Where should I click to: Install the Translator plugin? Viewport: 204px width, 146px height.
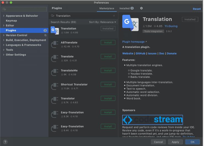(x=108, y=98)
